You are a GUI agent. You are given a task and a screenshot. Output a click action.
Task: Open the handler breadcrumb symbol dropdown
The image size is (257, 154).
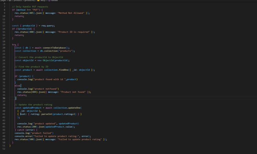[54, 1]
